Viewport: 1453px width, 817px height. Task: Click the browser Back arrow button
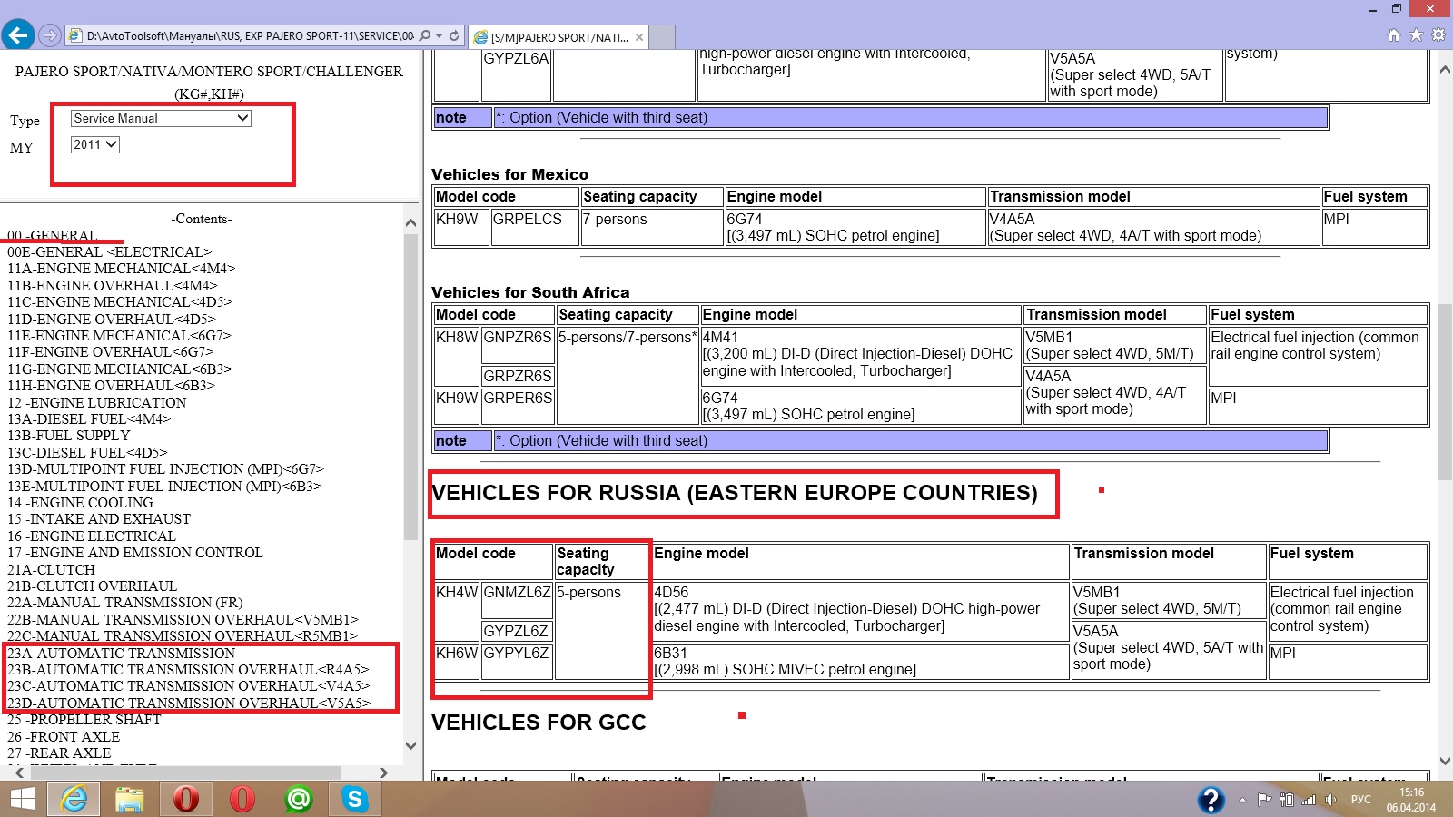click(x=18, y=35)
